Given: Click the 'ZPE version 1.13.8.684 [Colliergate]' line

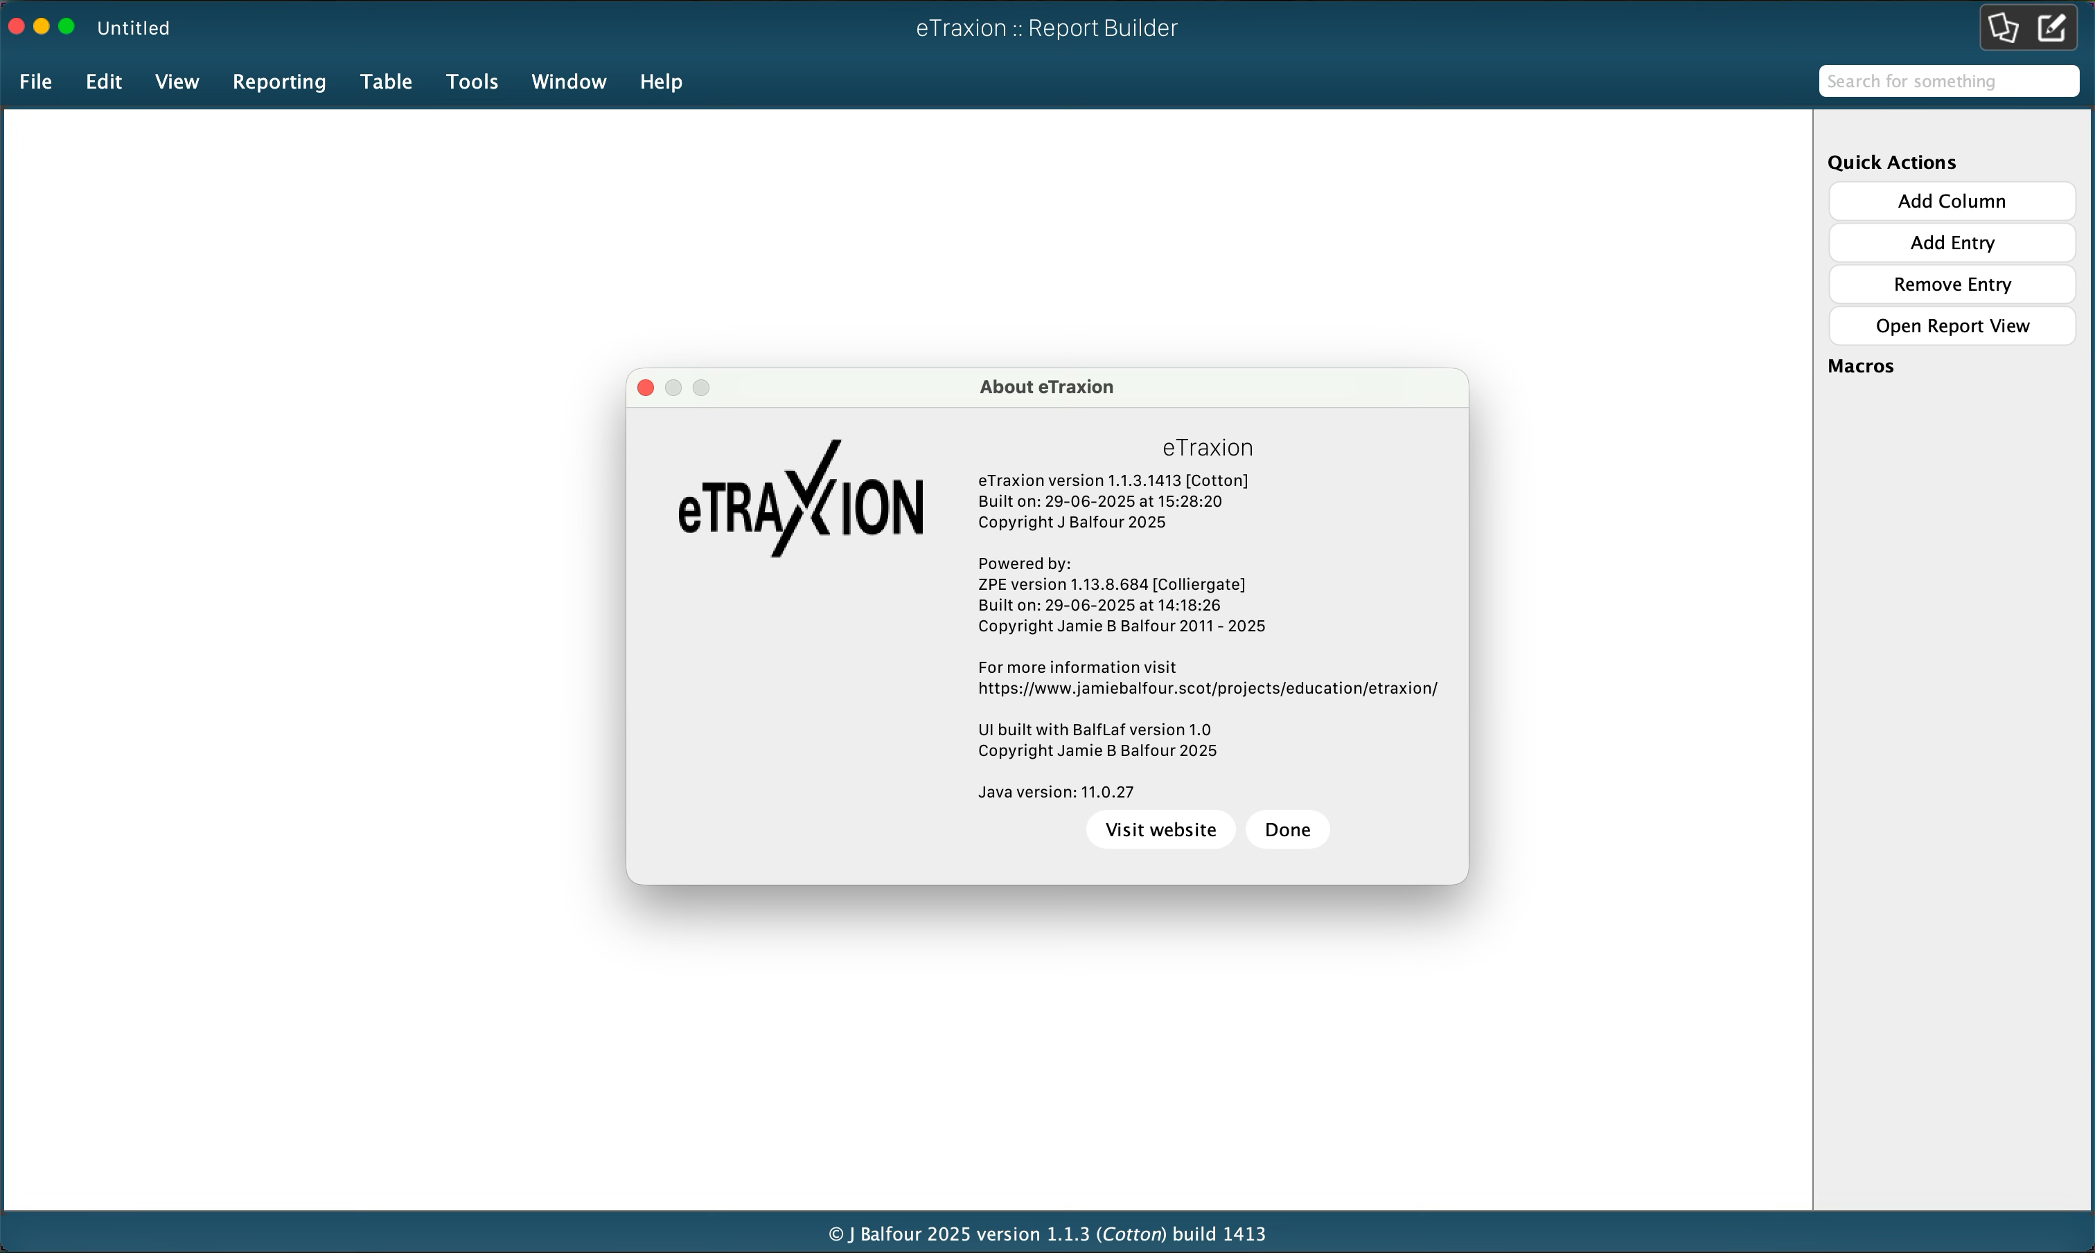Looking at the screenshot, I should 1112,584.
